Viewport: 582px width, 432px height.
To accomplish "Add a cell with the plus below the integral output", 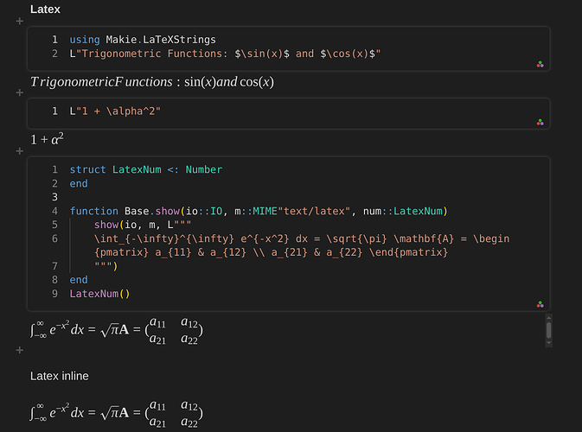I will pos(20,350).
